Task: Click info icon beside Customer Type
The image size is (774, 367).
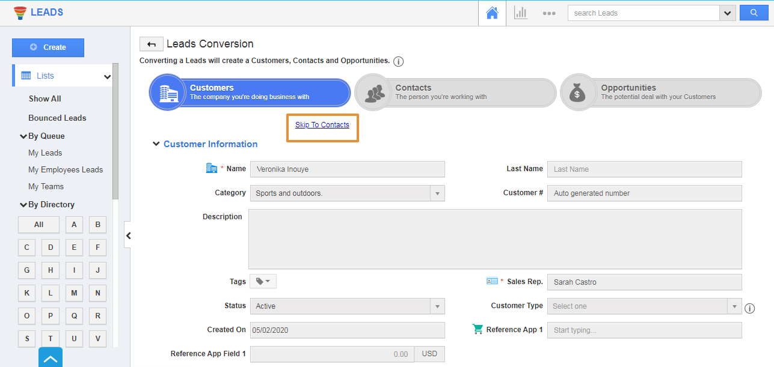Action: pyautogui.click(x=749, y=308)
